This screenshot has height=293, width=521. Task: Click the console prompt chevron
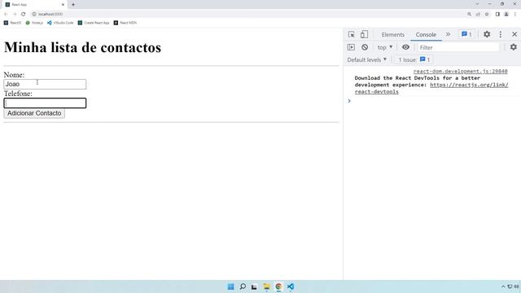pyautogui.click(x=349, y=101)
